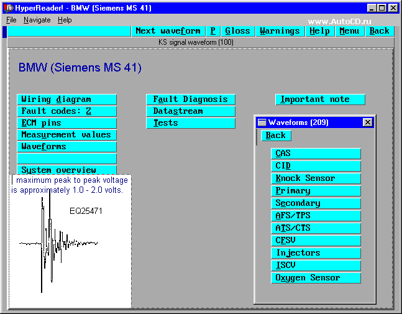Viewport: 402px width, 314px height.
Task: Open the Wiring diagram link
Action: point(67,99)
